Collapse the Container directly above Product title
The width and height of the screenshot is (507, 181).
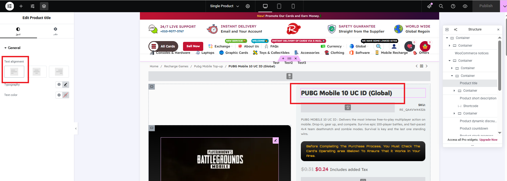tap(452, 76)
